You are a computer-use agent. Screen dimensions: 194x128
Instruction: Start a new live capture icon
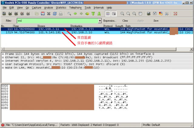tap(16, 14)
